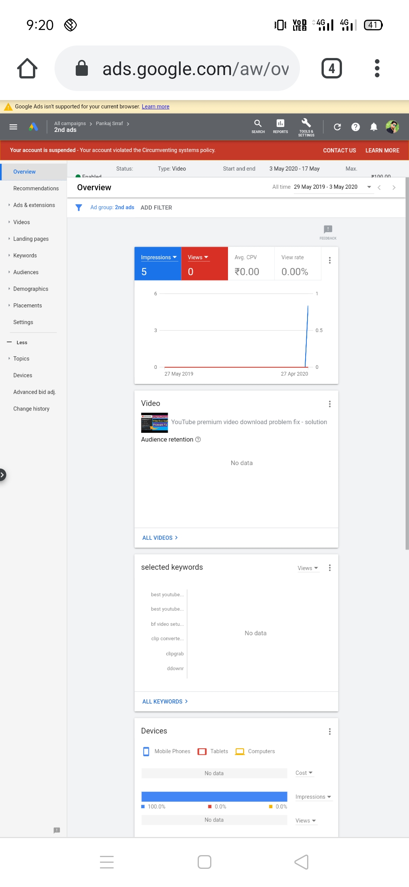The height and width of the screenshot is (887, 409).
Task: Open Impressions dropdown in Devices card
Action: click(x=313, y=797)
